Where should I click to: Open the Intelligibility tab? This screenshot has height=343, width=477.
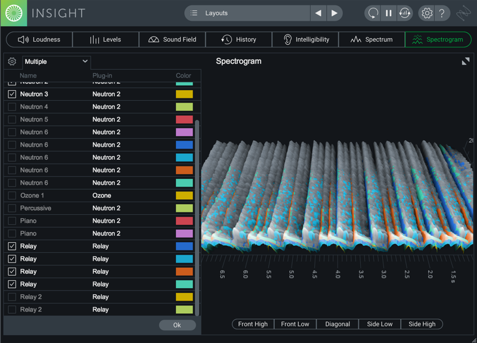click(x=305, y=39)
